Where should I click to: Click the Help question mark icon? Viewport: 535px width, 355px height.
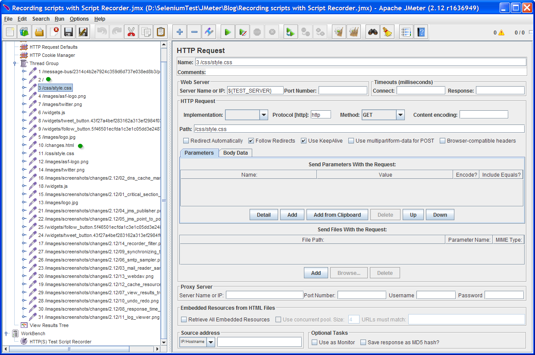coord(421,32)
